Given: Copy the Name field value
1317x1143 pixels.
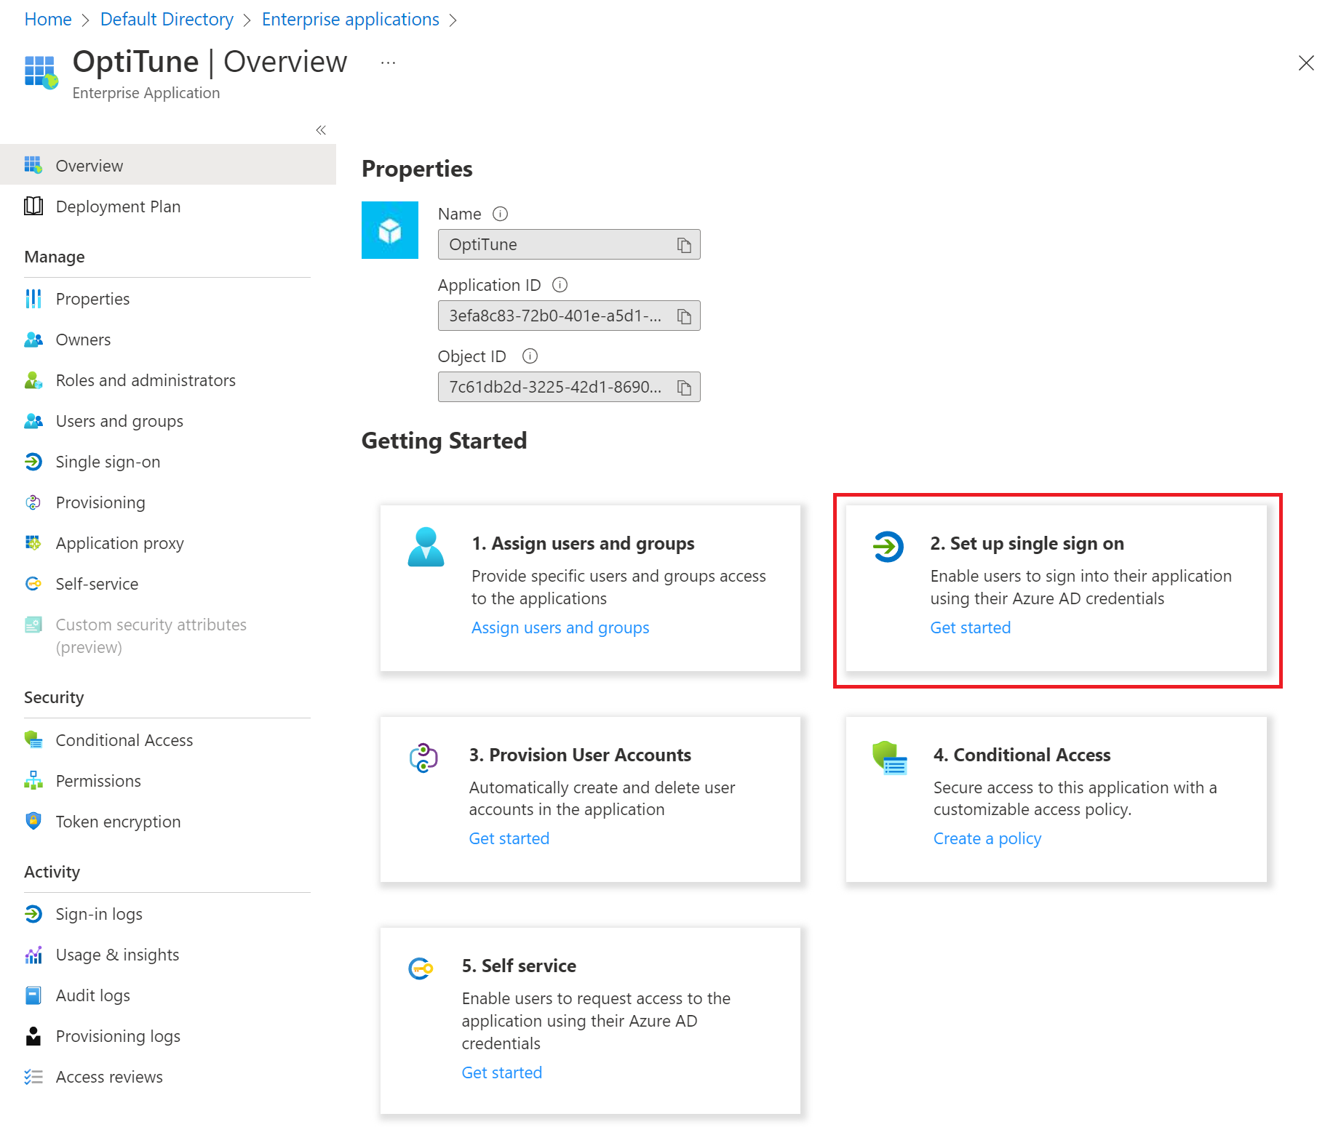Looking at the screenshot, I should coord(684,245).
